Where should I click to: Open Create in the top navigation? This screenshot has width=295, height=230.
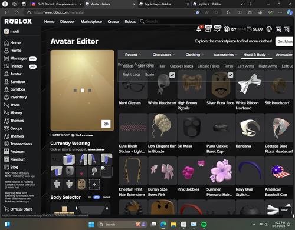click(113, 22)
